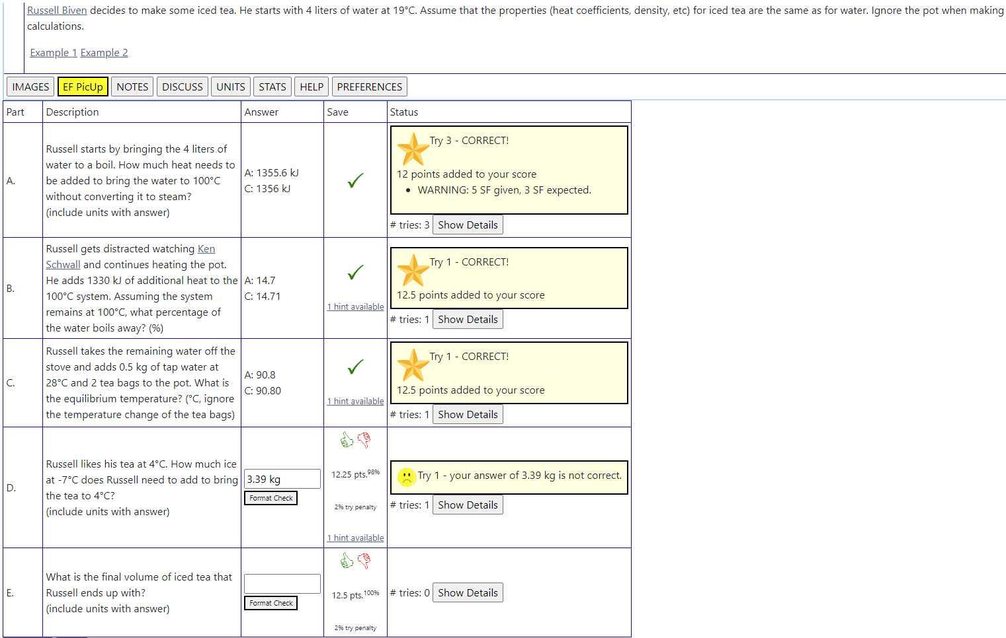The height and width of the screenshot is (638, 1006).
Task: Click the green checkmark saved for part A
Action: [x=355, y=180]
